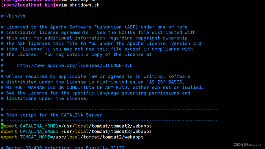Click "limitations under the License." comment line

47,98
